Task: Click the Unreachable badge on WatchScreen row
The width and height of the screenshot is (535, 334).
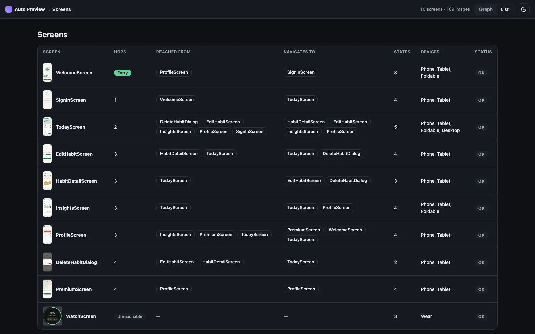Action: [130, 316]
